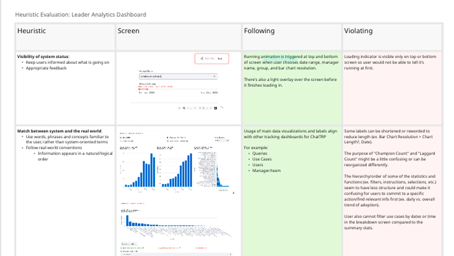Viewport: 454px width, 256px height.
Task: Click the 'There's also a light overlay' paragraph
Action: pos(290,82)
